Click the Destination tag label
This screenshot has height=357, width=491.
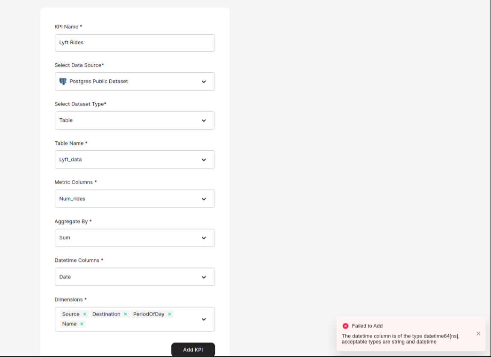click(x=106, y=314)
